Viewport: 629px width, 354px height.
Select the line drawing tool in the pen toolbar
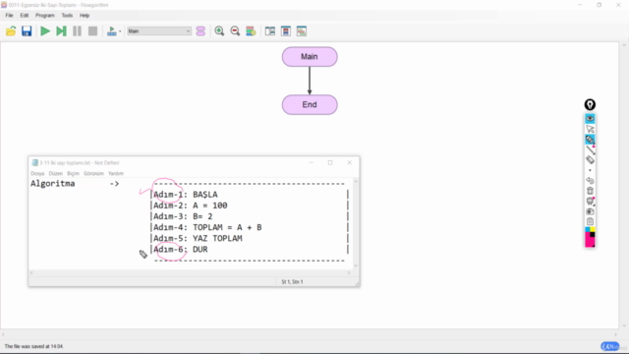590,149
